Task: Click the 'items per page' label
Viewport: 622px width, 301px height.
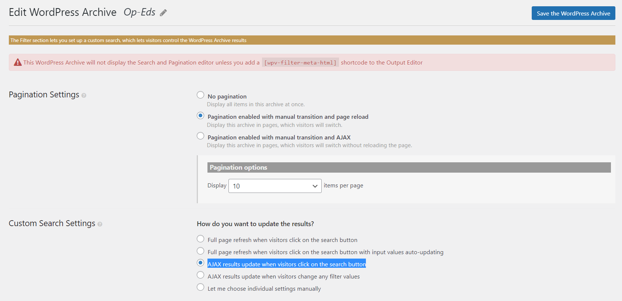Action: 343,186
